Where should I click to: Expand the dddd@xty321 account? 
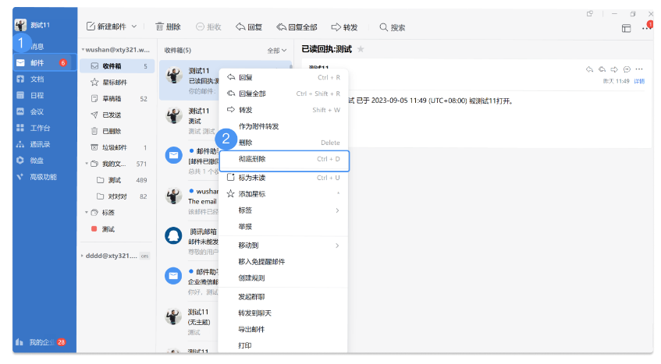tap(82, 256)
